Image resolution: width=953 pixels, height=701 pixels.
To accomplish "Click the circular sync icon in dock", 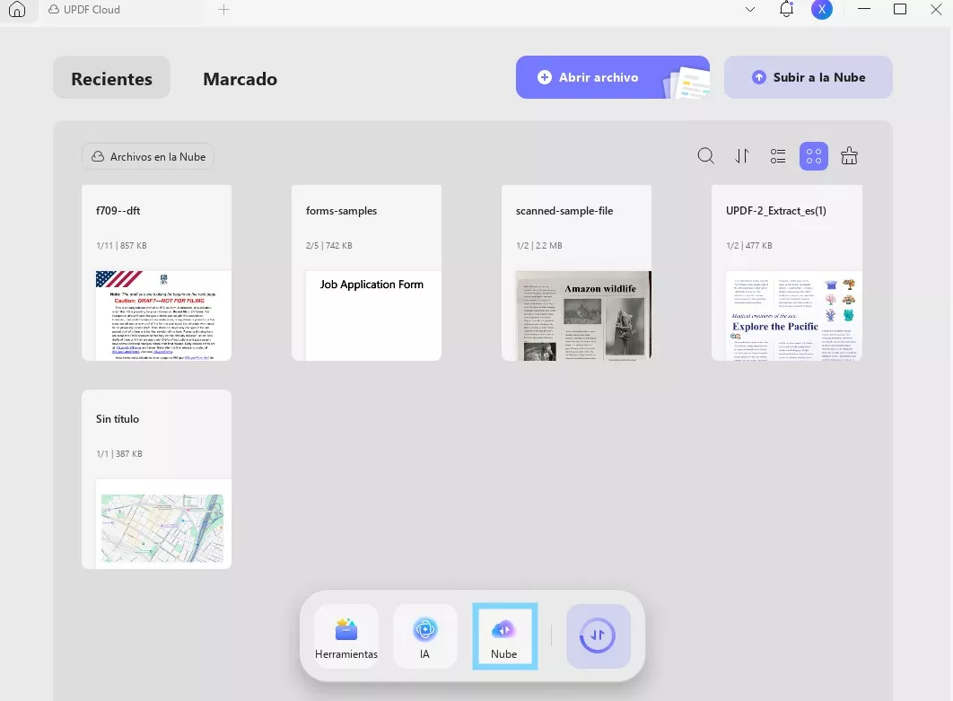I will [598, 636].
